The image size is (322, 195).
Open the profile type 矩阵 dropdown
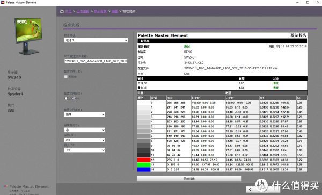coord(85,114)
